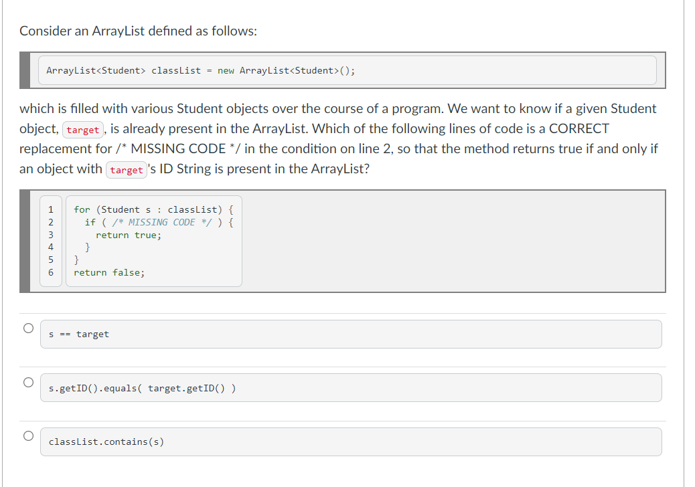Select the classList.contains(s) radio button

pos(27,436)
